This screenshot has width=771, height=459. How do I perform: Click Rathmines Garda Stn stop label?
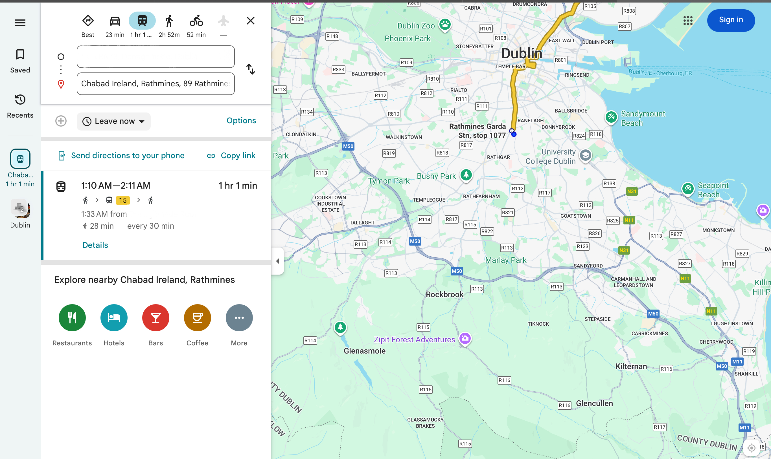[478, 131]
